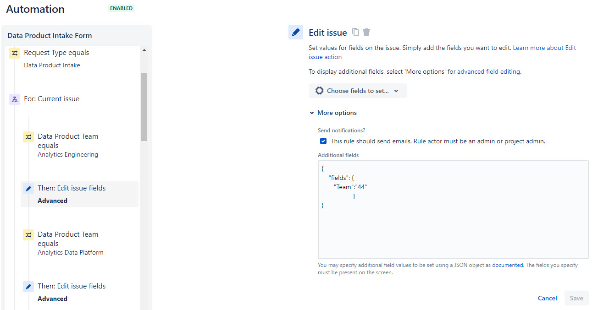Click into the Additional fields JSON box

click(x=453, y=210)
